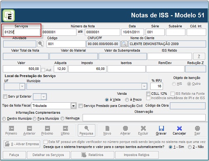Select the à Vista sale option

(107, 100)
